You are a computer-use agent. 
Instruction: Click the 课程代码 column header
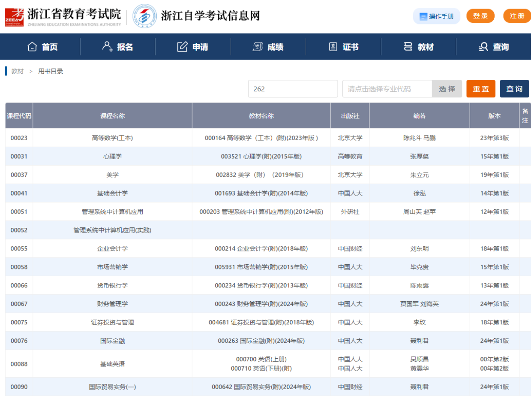(19, 116)
